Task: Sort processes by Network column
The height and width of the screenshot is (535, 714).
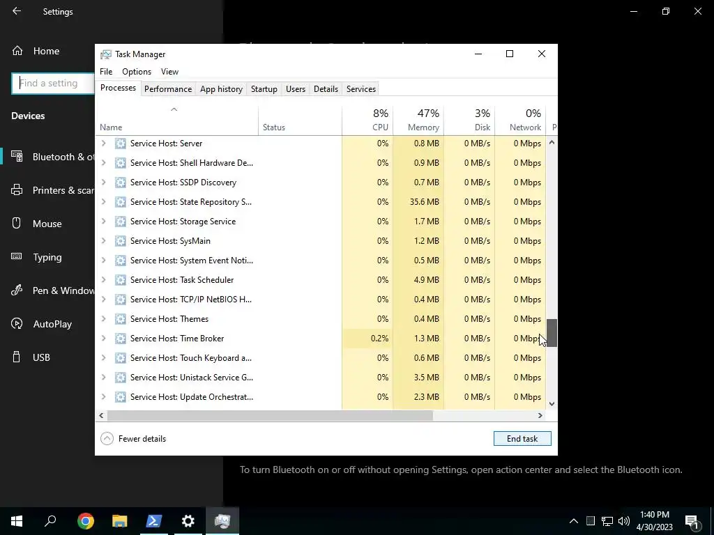Action: click(x=520, y=120)
